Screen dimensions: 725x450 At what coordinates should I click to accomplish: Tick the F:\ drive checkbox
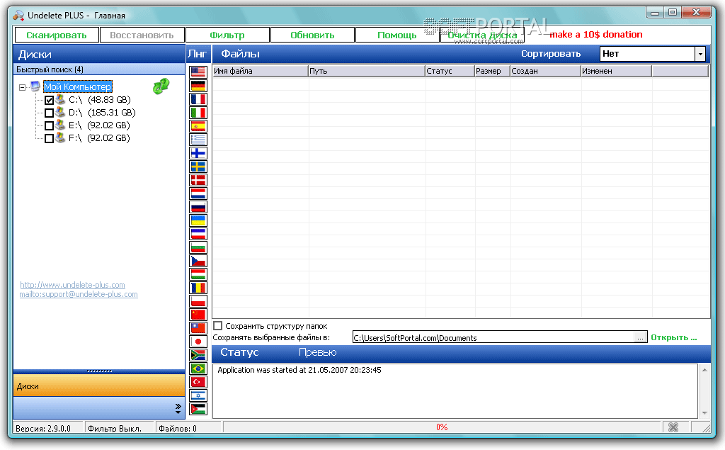pyautogui.click(x=49, y=138)
